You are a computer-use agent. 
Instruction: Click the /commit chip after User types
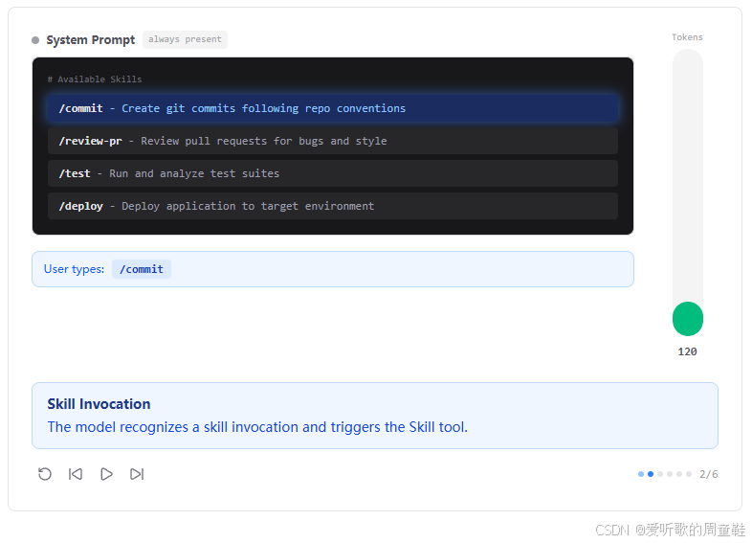[x=142, y=269]
